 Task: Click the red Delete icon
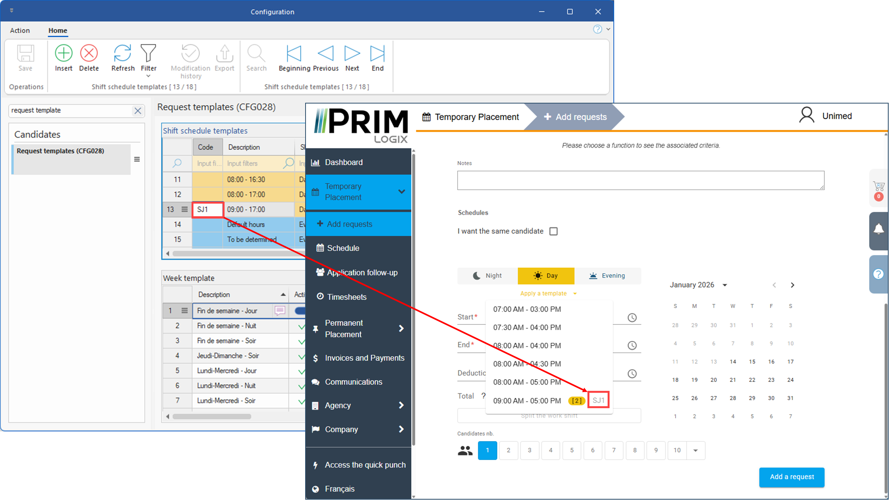[89, 53]
